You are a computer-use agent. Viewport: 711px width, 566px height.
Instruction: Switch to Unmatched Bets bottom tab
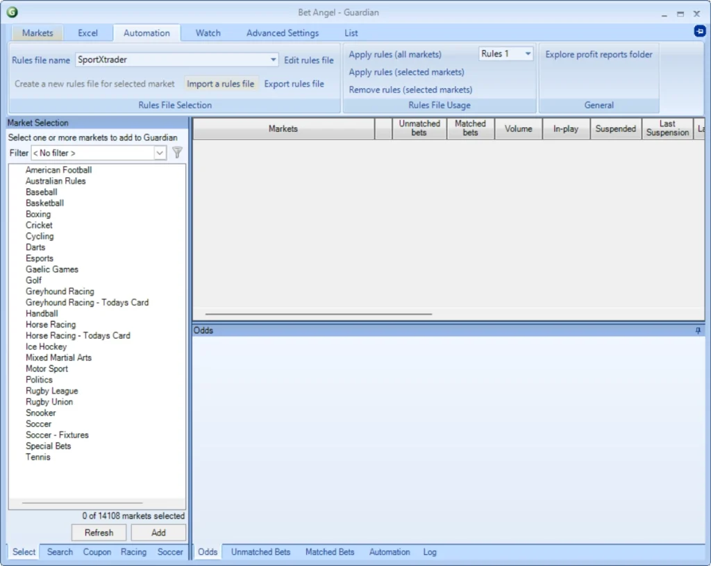coord(261,552)
